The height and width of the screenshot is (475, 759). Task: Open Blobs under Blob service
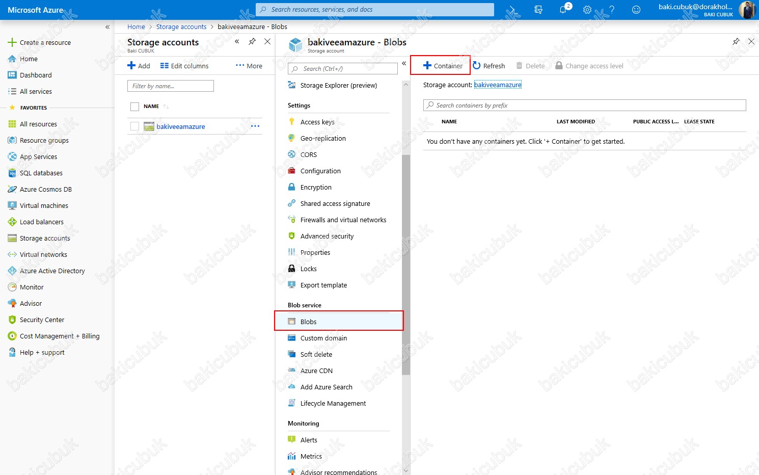point(339,322)
